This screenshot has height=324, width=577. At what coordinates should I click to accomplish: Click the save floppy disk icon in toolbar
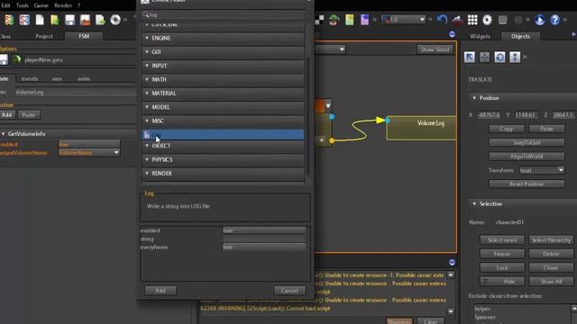click(69, 20)
